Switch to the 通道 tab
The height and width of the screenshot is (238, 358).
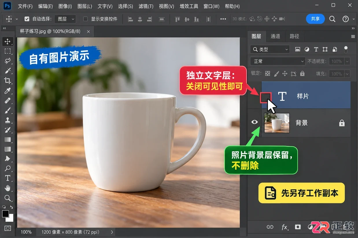click(275, 36)
